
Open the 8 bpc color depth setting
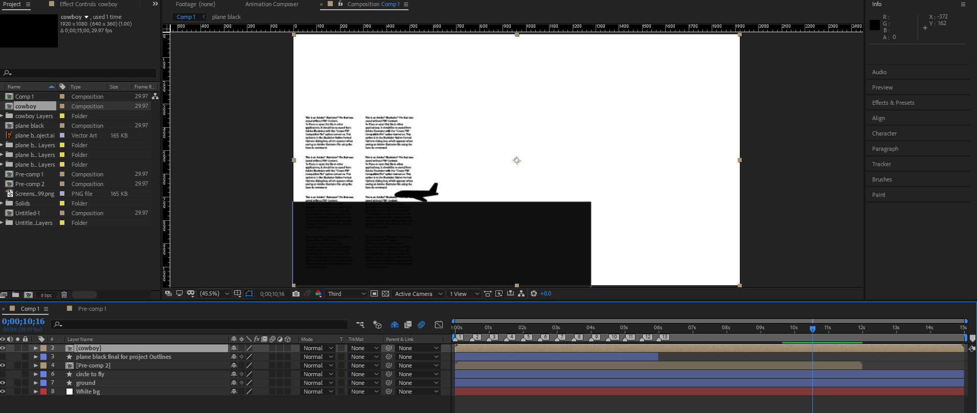46,295
